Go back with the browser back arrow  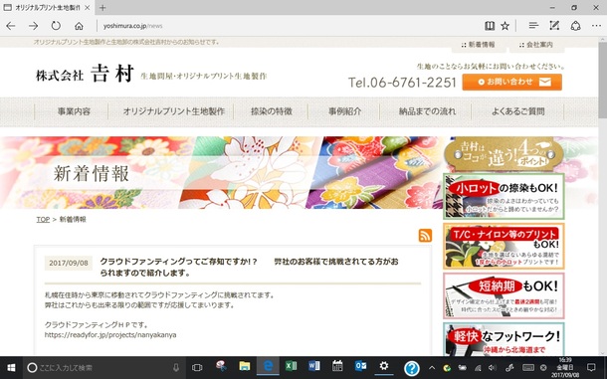click(11, 26)
